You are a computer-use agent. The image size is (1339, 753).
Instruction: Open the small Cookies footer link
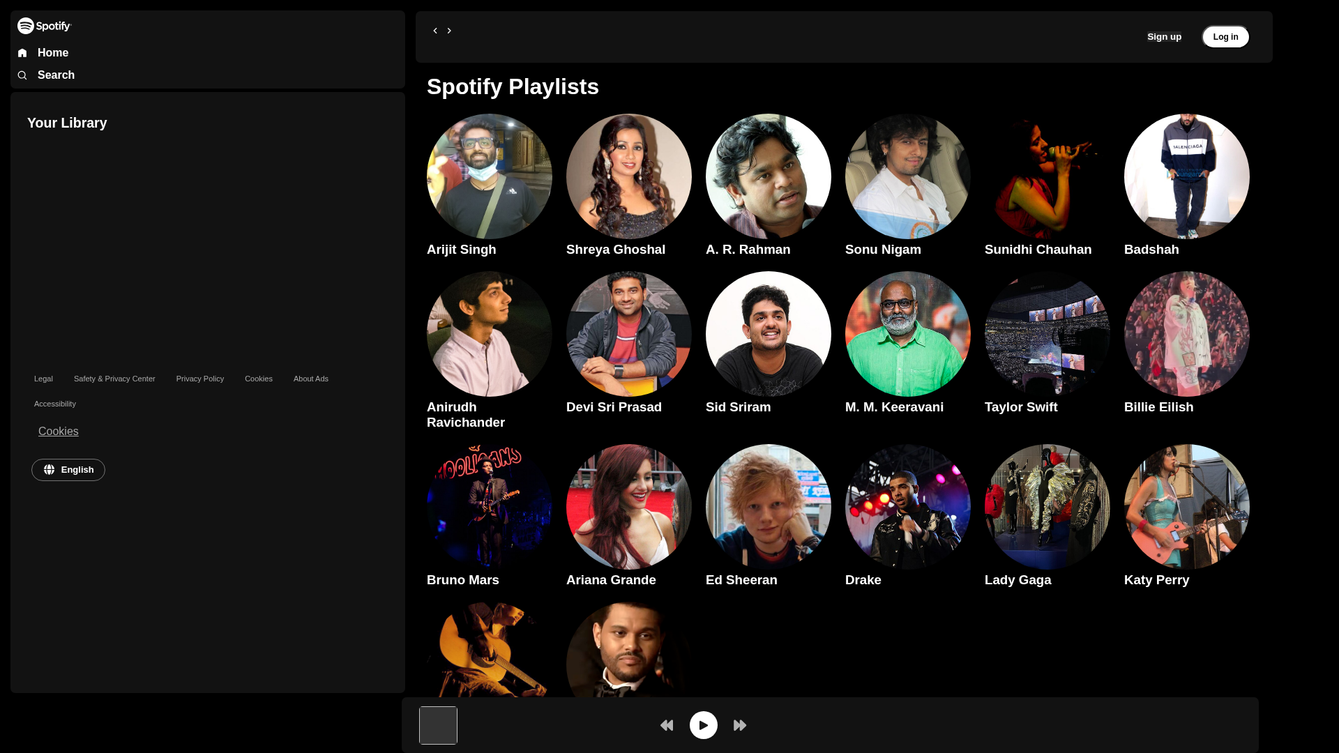(x=259, y=379)
